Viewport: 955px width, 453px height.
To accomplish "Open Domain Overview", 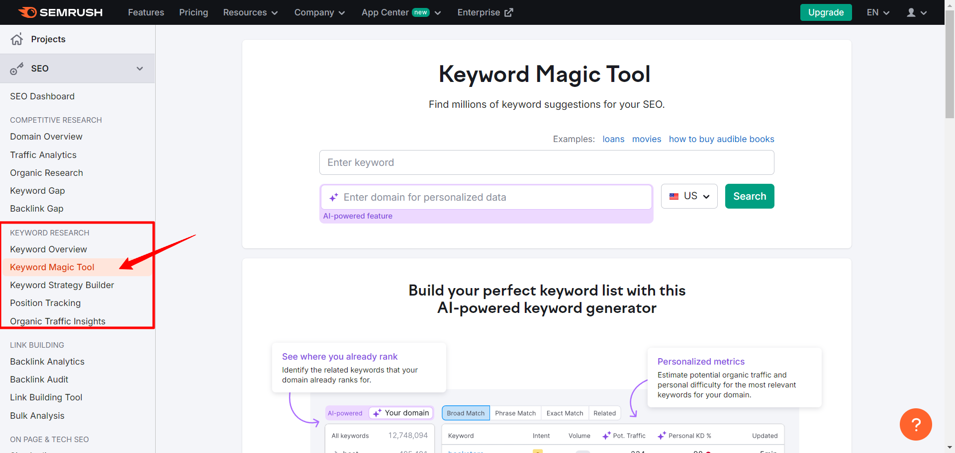I will (46, 137).
